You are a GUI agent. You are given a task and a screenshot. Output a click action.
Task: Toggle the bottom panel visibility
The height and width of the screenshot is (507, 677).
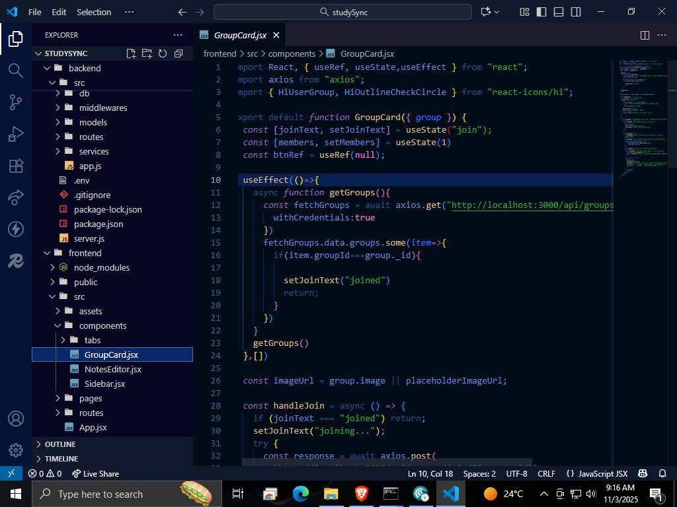559,12
